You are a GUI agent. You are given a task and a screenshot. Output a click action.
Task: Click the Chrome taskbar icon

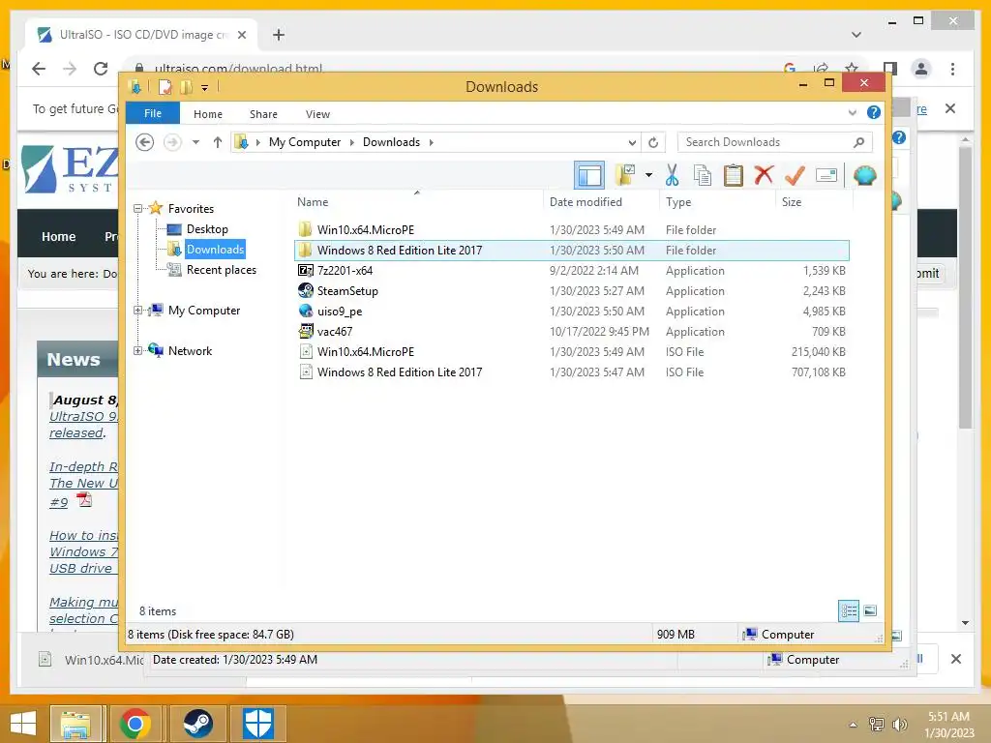pos(135,724)
